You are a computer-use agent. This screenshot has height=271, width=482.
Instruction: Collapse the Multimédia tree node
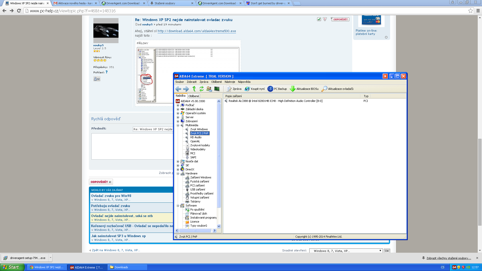pos(178,125)
